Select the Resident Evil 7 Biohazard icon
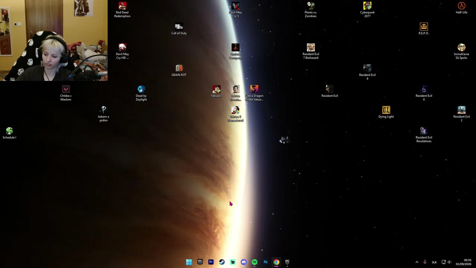Image resolution: width=476 pixels, height=268 pixels. pos(311,51)
